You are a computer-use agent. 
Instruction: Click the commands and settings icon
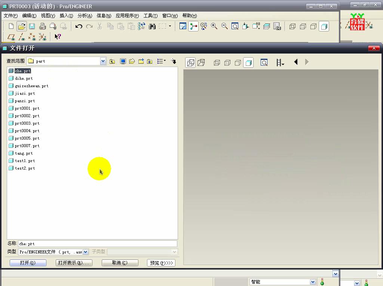(x=174, y=61)
